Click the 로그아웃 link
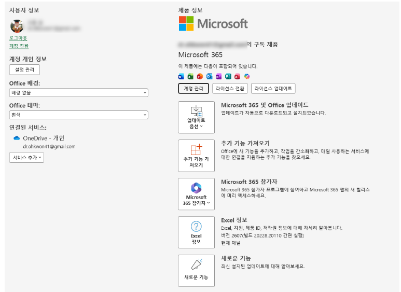 18,38
